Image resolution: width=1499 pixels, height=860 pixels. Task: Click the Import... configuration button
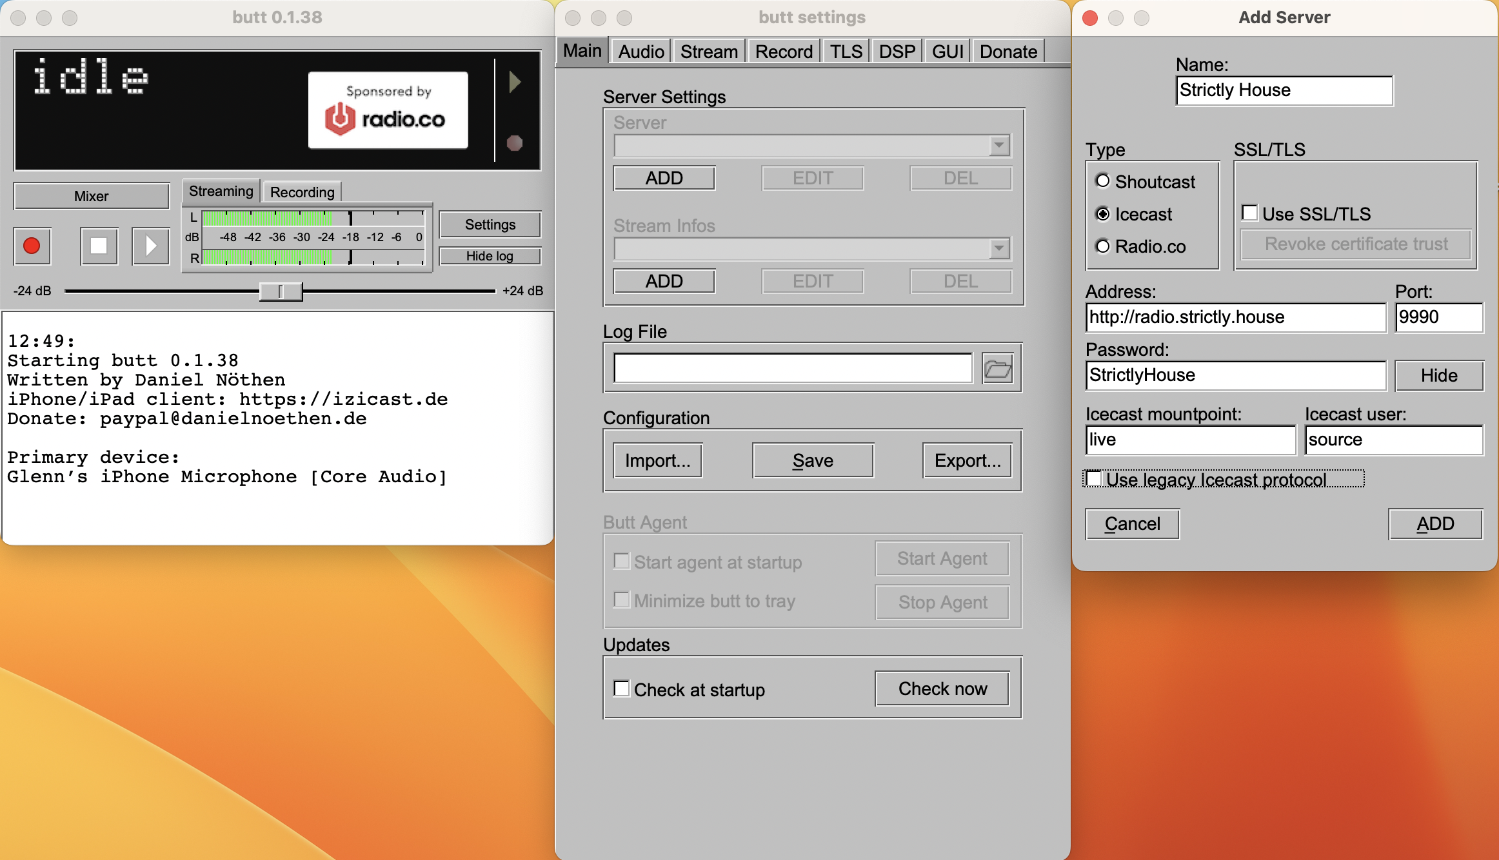click(x=658, y=460)
